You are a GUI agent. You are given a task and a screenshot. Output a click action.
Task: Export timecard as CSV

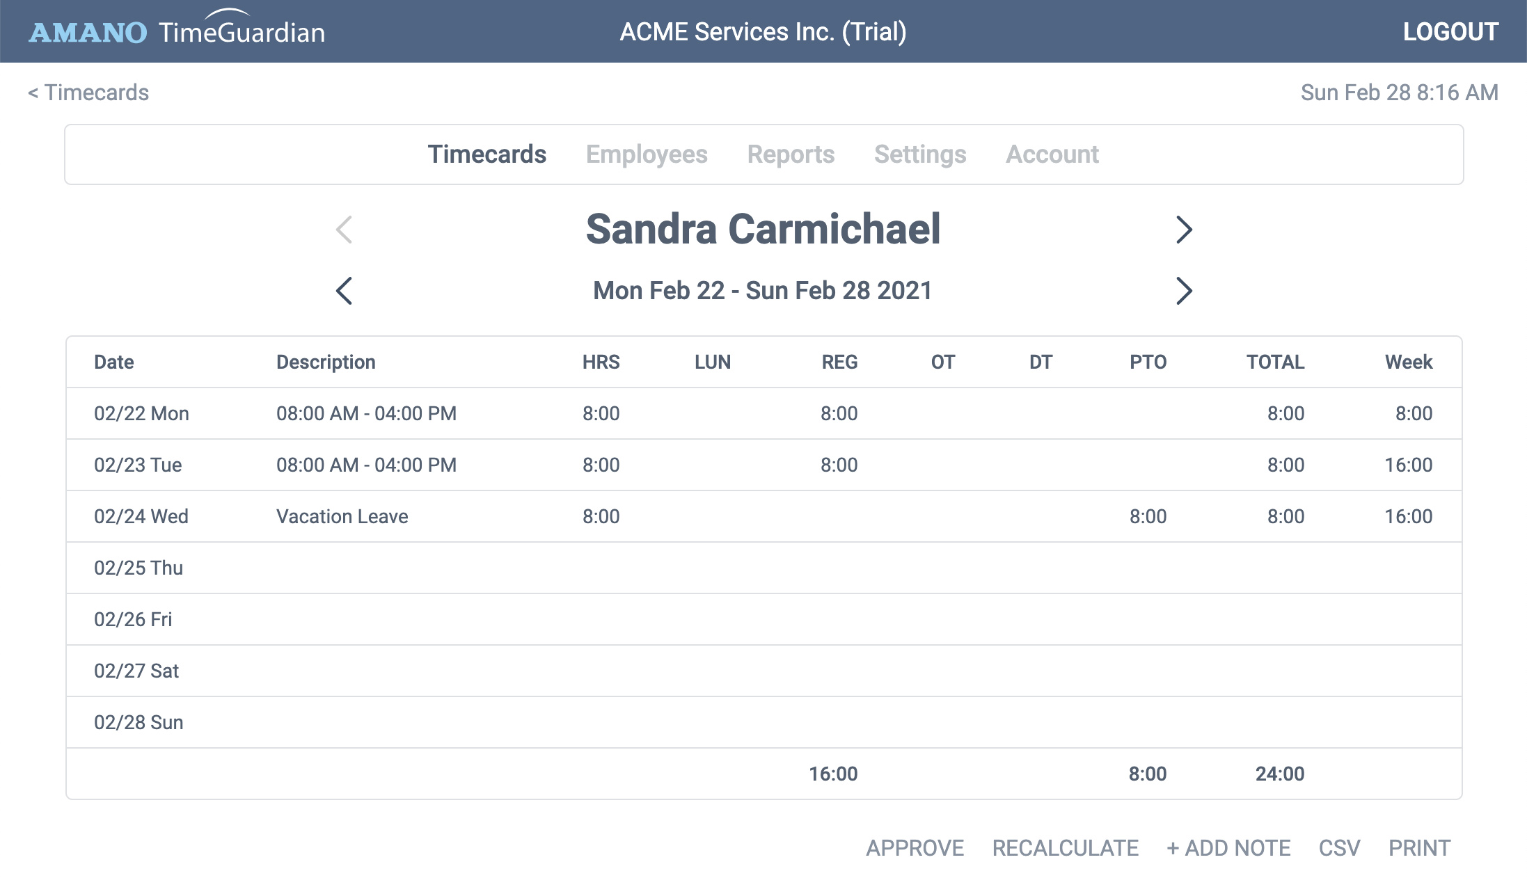tap(1339, 848)
